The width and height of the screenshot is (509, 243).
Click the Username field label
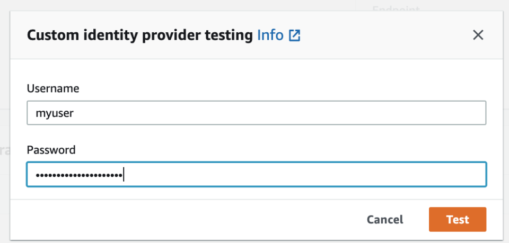[x=53, y=88]
